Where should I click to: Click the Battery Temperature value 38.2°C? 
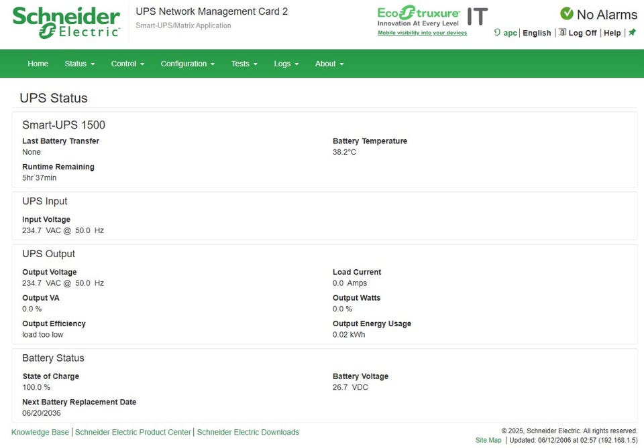click(344, 152)
